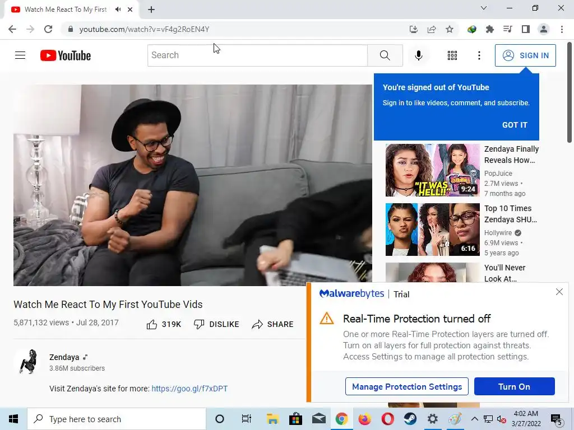
Task: Open Cortana circle in taskbar
Action: coord(220,419)
